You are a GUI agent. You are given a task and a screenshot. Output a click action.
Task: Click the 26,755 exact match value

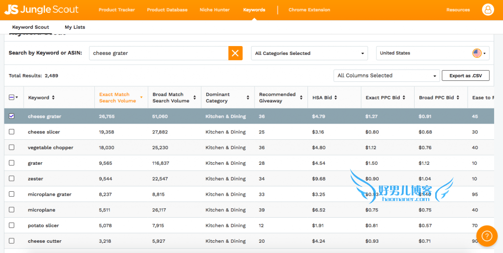(107, 117)
